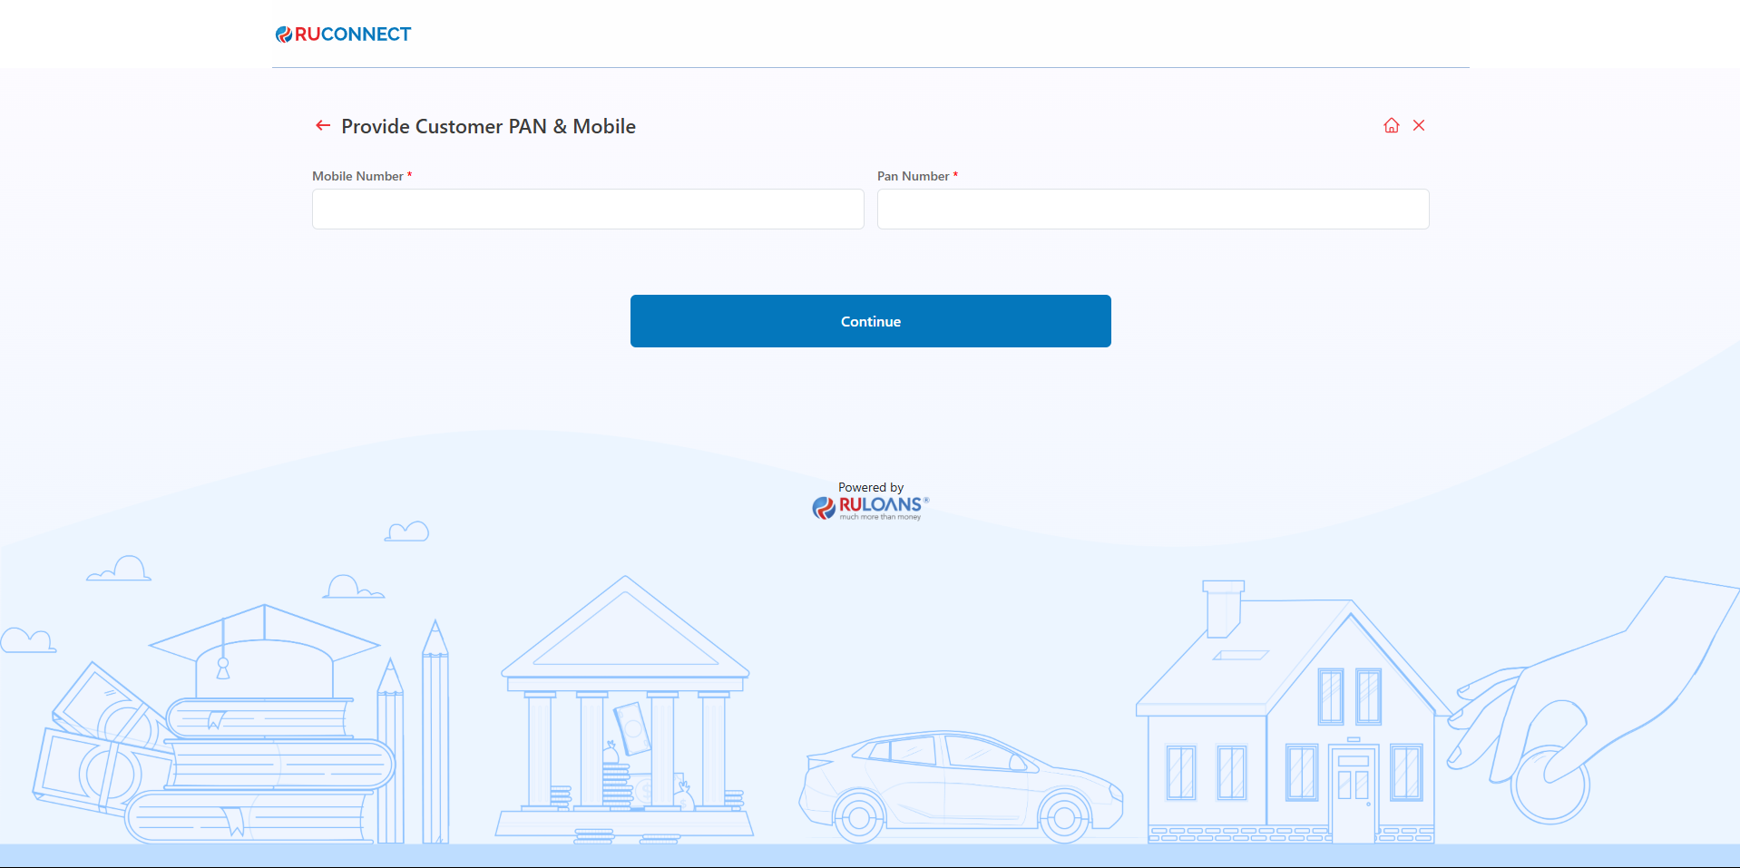
Task: Go to home via house icon
Action: click(1391, 126)
